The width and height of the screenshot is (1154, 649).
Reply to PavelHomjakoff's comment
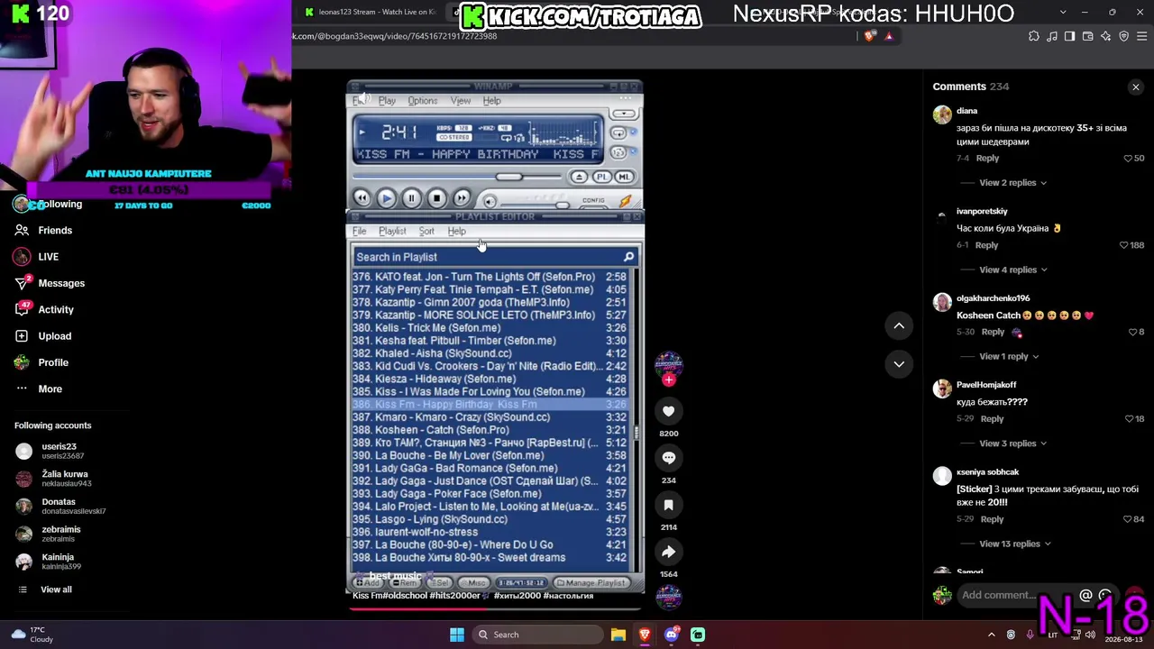[x=992, y=419]
